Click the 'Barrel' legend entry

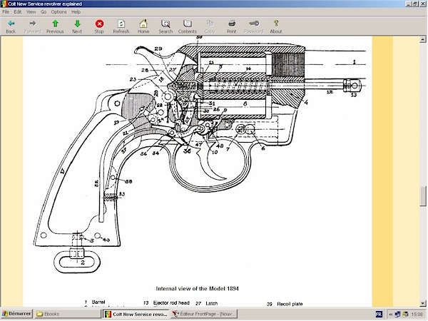(98, 302)
